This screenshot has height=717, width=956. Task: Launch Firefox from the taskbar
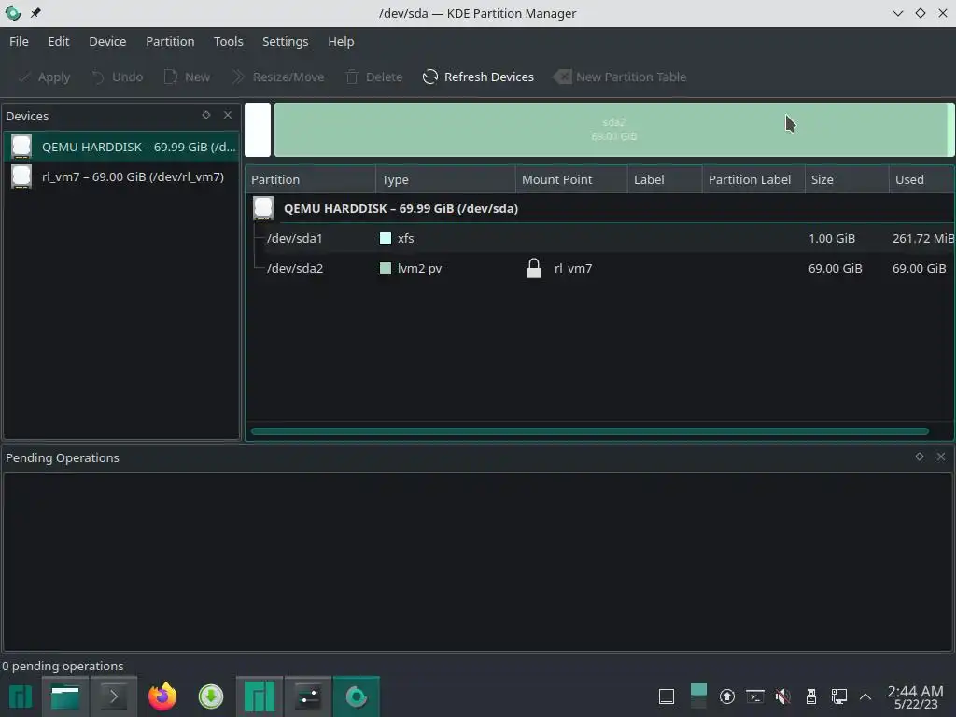(162, 696)
